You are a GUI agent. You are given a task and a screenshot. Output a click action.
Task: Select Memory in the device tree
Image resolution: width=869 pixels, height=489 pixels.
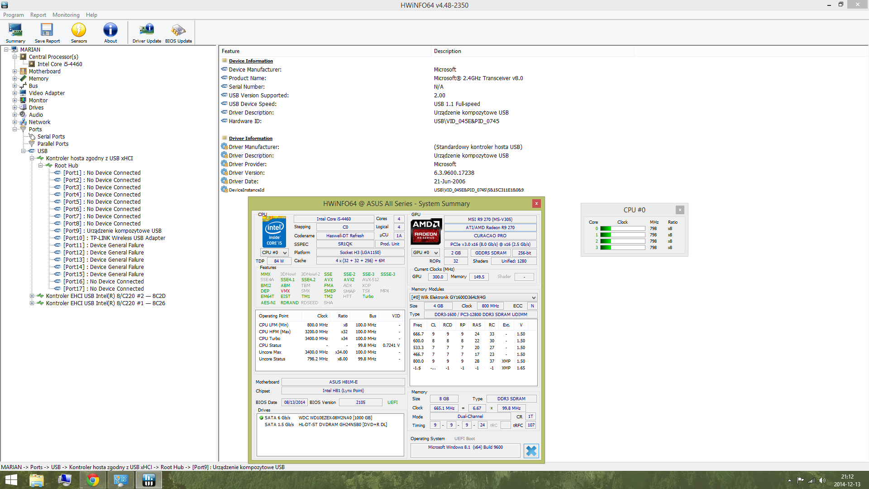tap(38, 79)
